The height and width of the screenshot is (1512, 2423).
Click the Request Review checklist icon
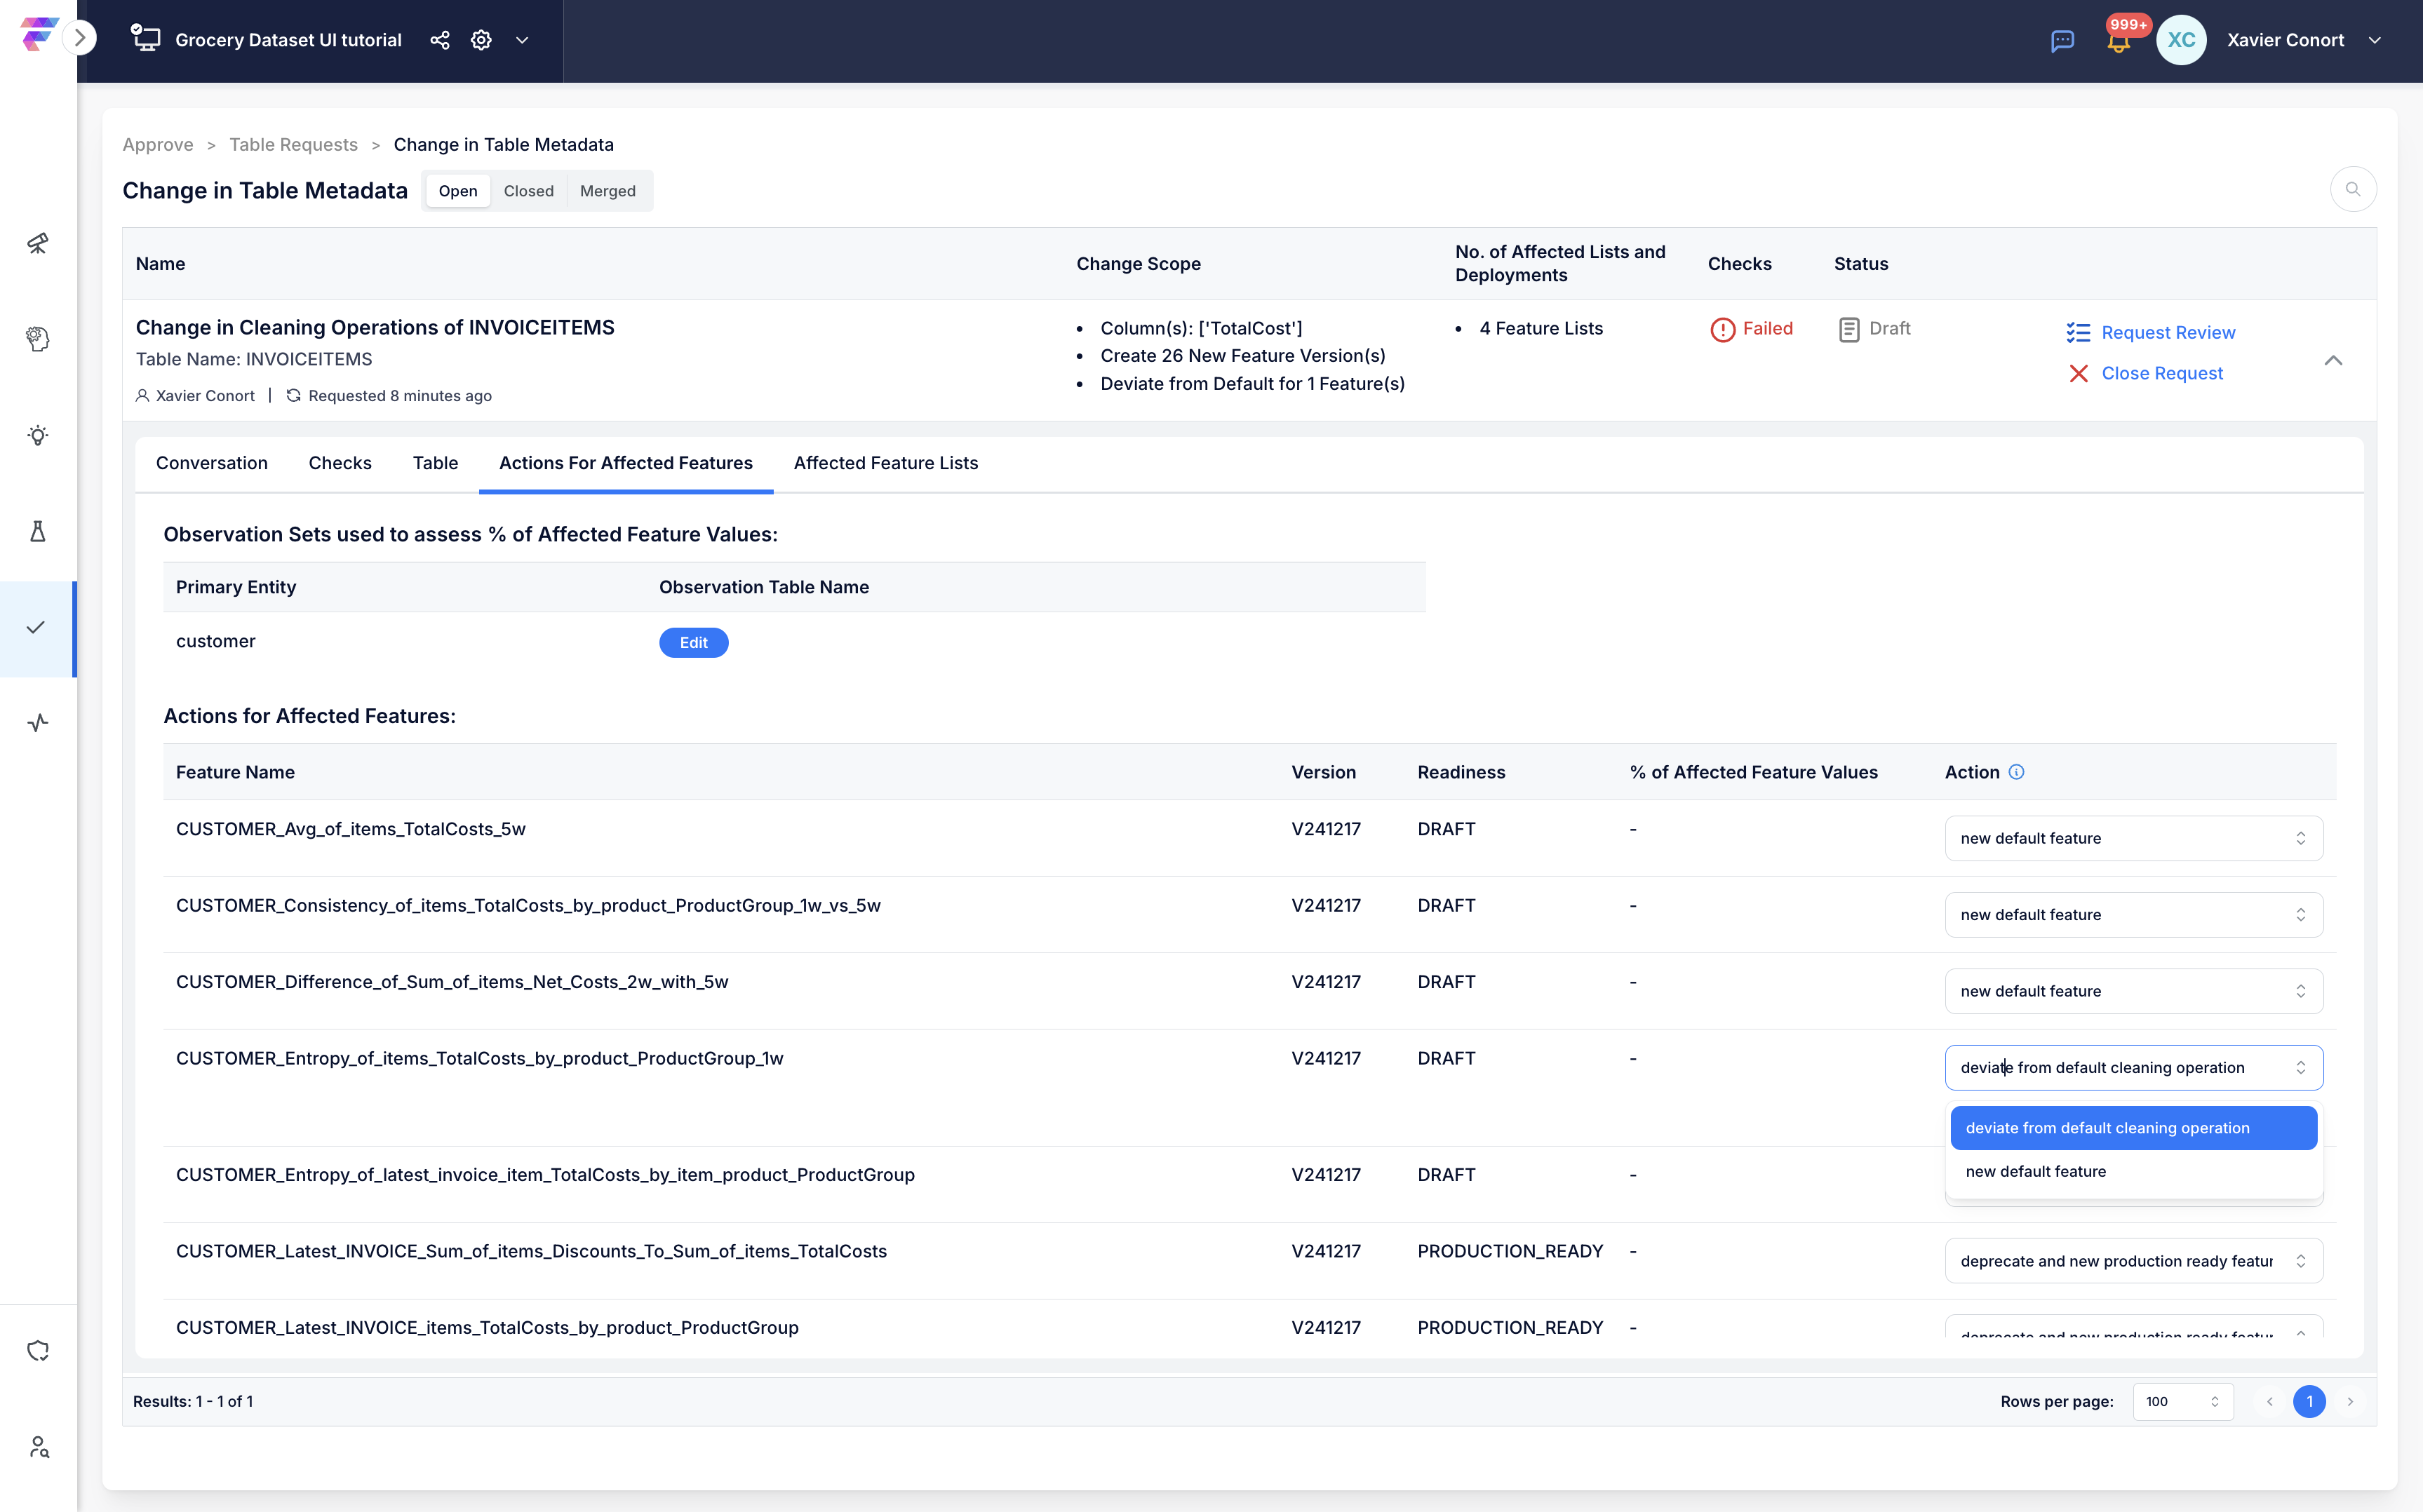[2078, 332]
